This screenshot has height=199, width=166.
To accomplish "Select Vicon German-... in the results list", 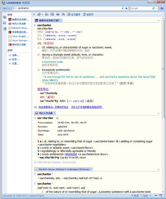I will pyautogui.click(x=19, y=40).
